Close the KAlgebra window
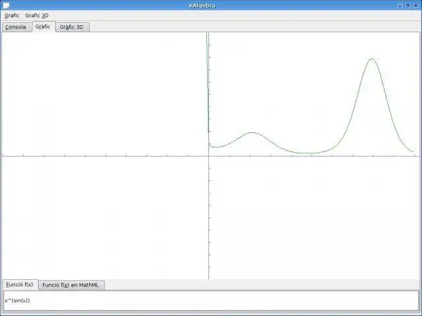Viewport: 422px width, 316px height. [x=415, y=5]
